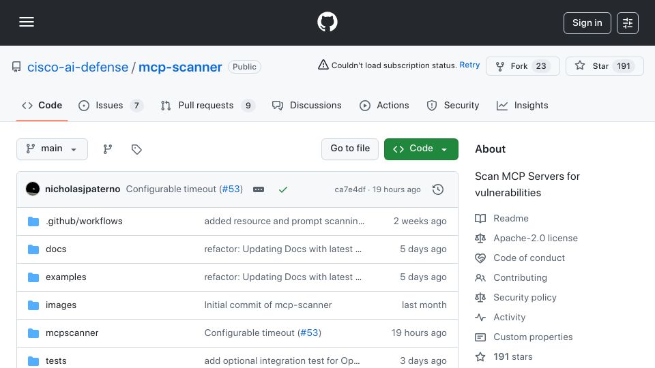Open the docs folder name

pyautogui.click(x=56, y=249)
